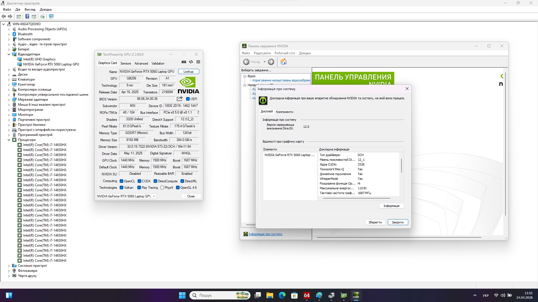Click the Bus Interface question mark icon
538x302 pixels.
coord(198,112)
